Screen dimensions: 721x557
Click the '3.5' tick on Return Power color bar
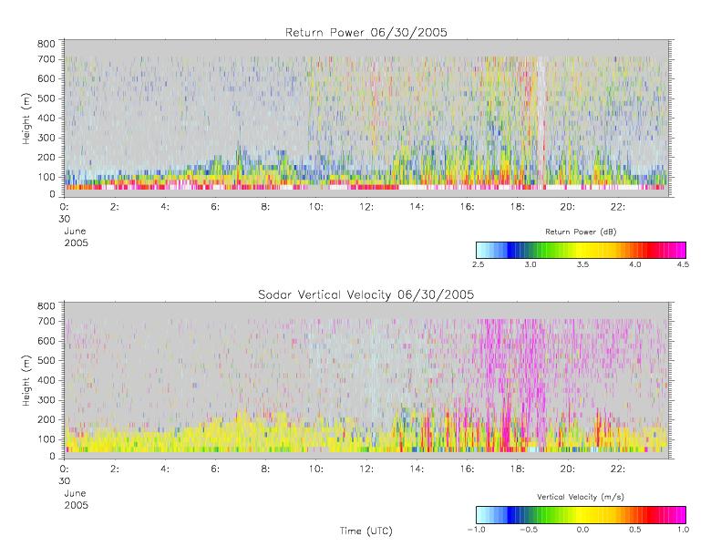point(583,264)
